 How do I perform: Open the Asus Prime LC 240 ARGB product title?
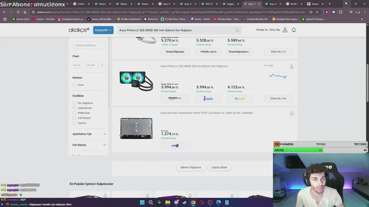(x=194, y=66)
